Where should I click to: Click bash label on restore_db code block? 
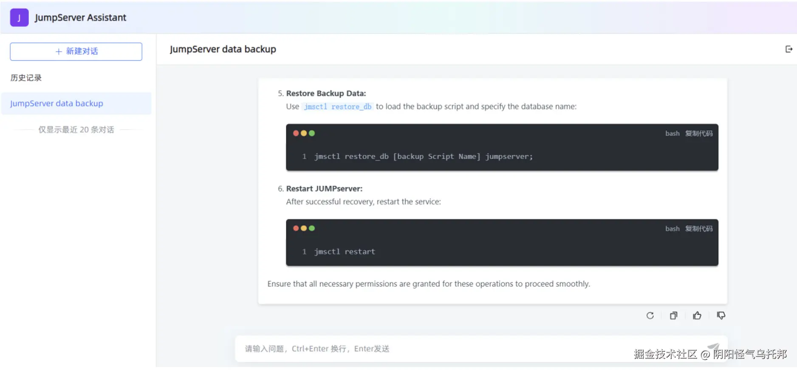(x=672, y=133)
